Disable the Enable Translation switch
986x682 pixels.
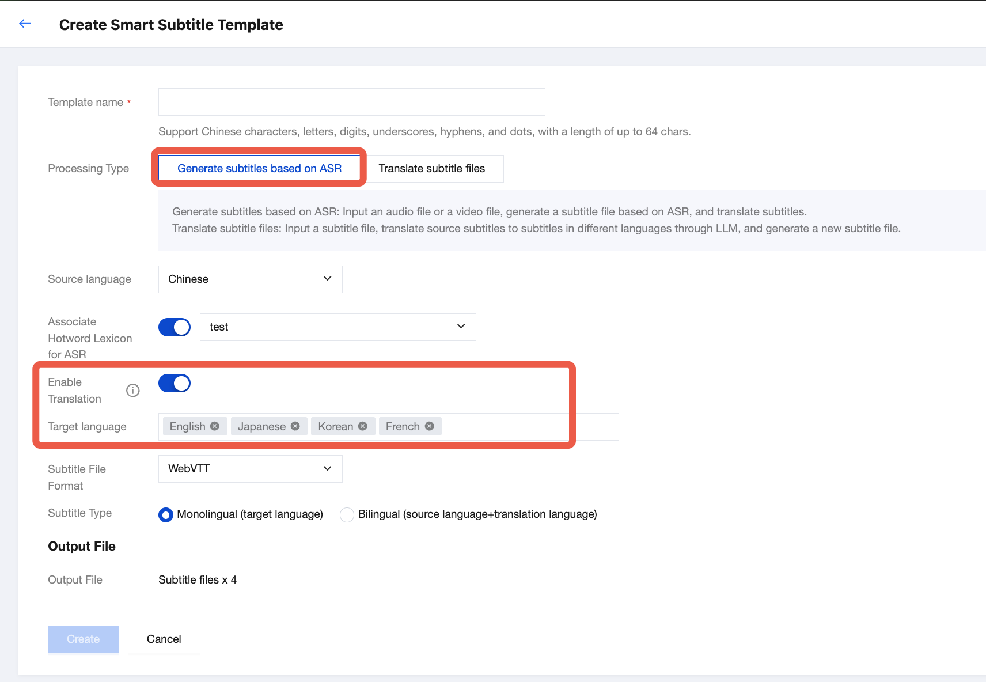tap(175, 383)
